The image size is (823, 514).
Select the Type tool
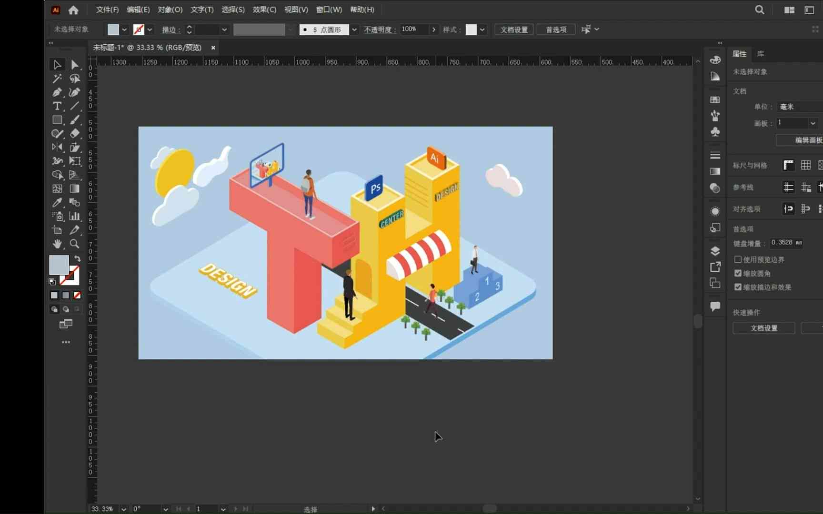[57, 106]
